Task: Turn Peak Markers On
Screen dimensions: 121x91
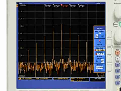Action: [x=97, y=36]
